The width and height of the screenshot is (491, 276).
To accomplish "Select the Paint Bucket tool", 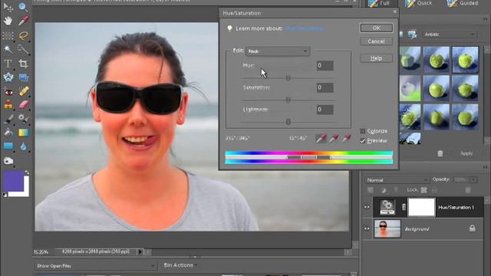I will [x=8, y=133].
